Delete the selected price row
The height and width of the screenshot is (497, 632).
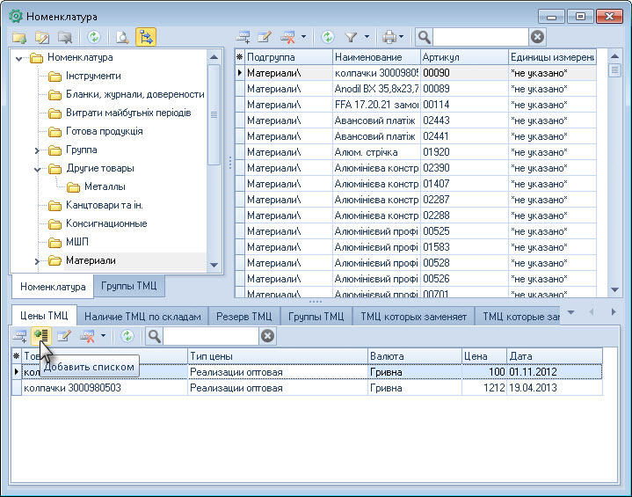point(87,336)
